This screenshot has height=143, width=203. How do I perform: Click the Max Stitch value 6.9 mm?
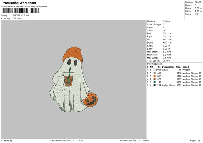167,52
